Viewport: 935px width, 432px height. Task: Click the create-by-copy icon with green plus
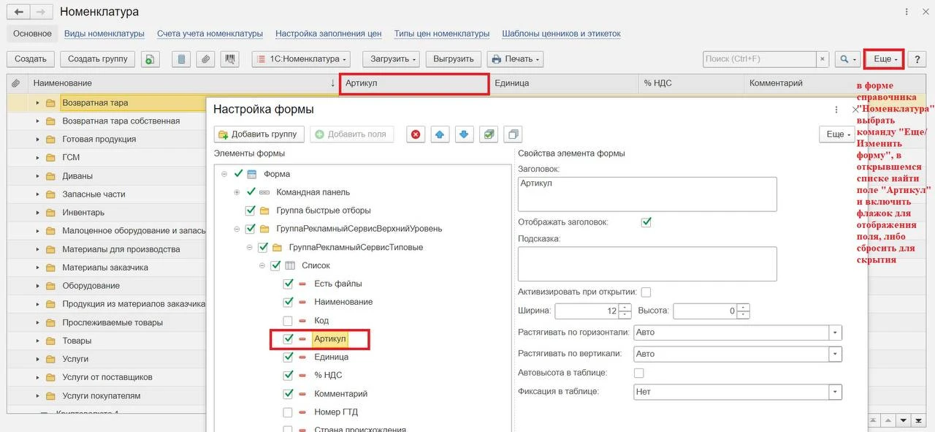150,59
